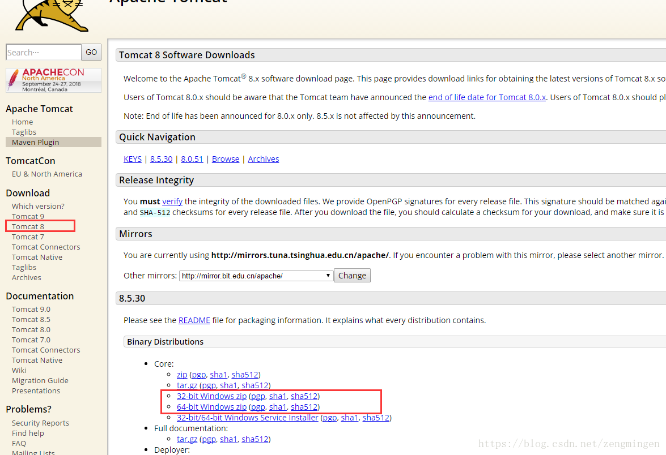The image size is (666, 455).
Task: Open sha512 checksum for Core tar.gz
Action: click(255, 385)
